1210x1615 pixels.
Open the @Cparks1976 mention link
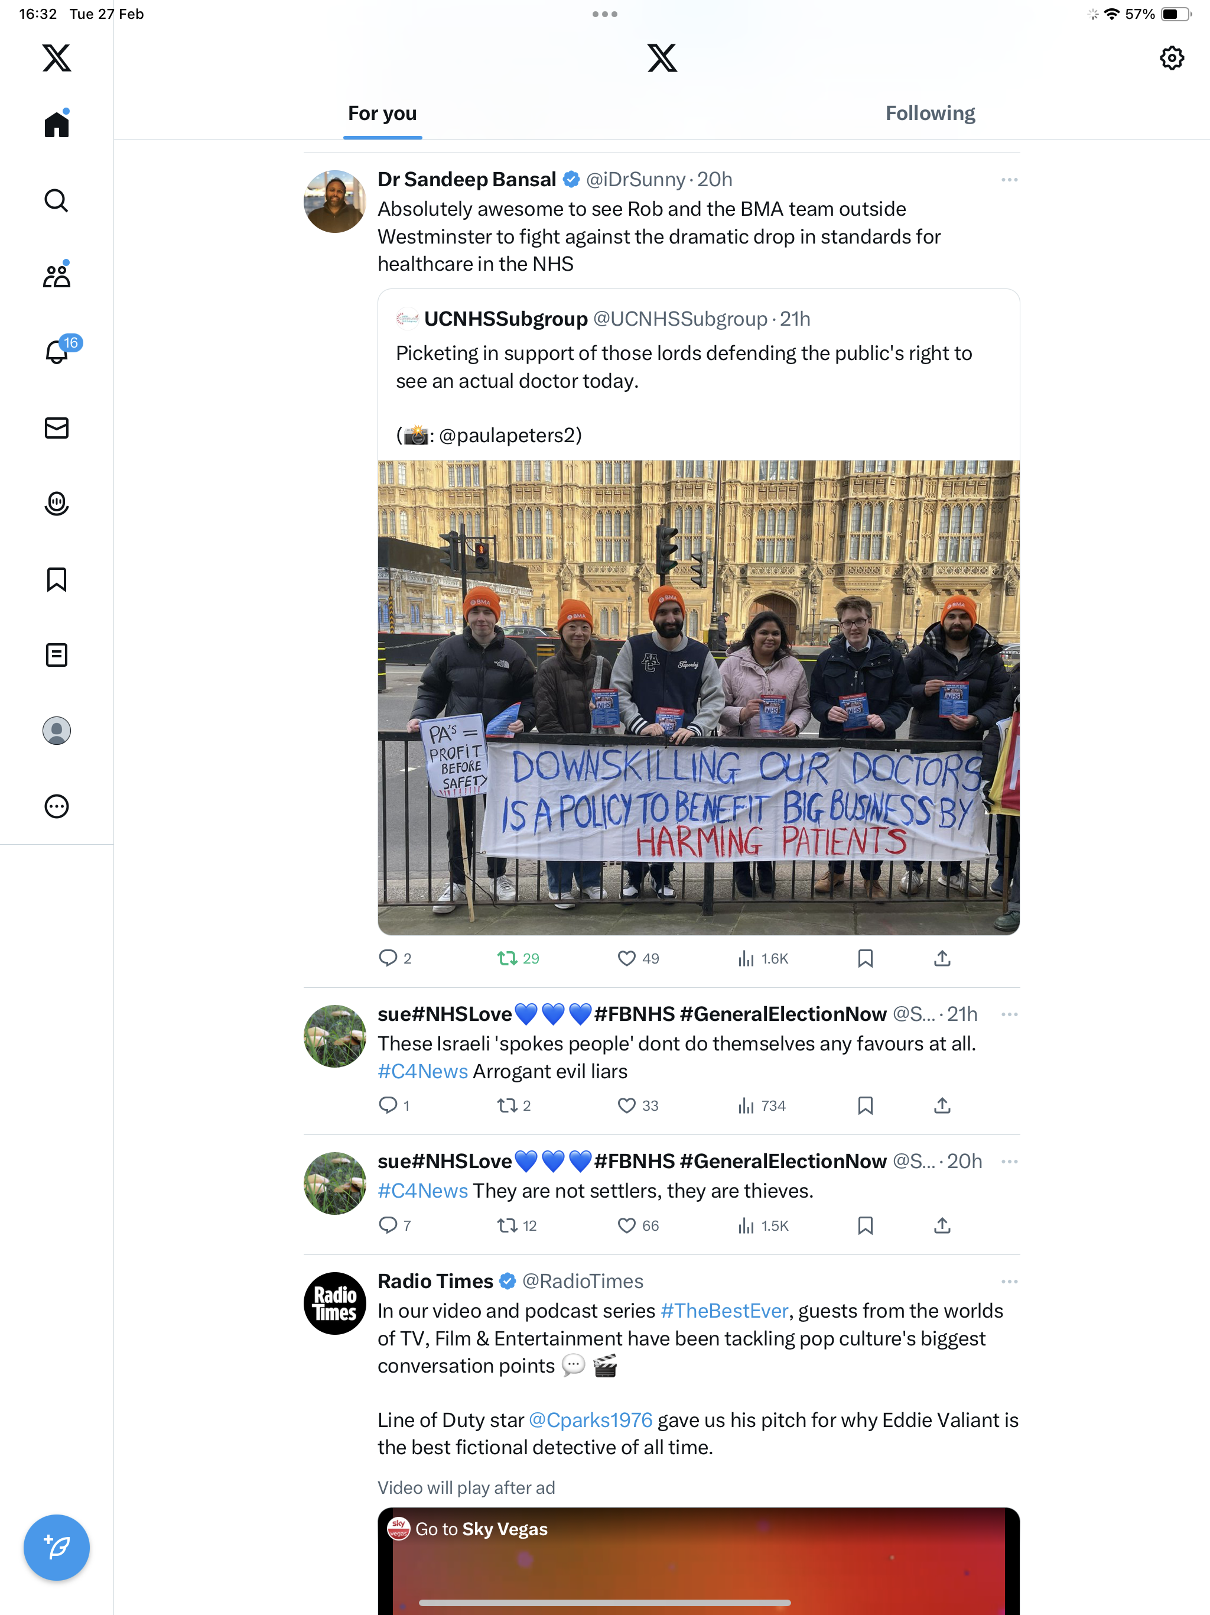pos(590,1420)
